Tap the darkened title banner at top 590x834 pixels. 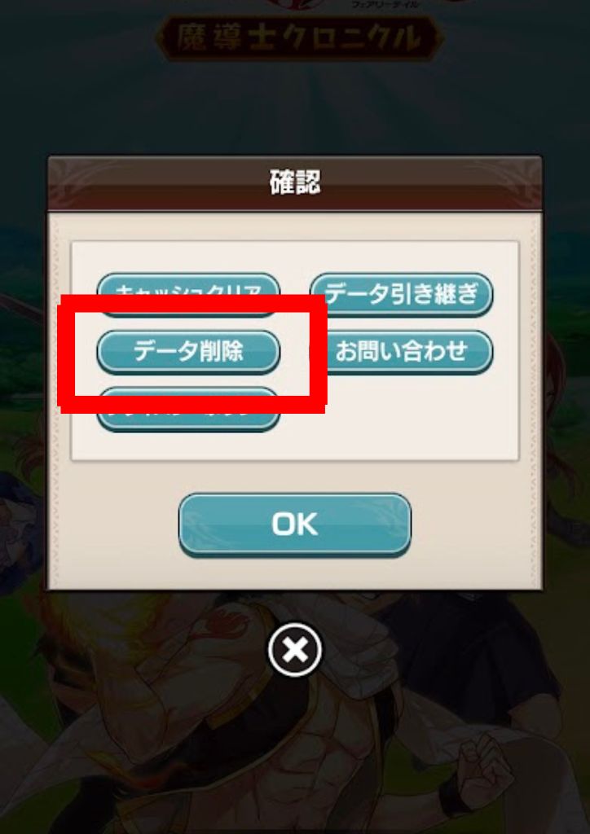pyautogui.click(x=299, y=38)
